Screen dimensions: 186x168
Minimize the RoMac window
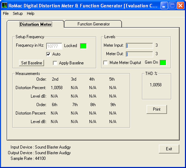tap(164, 5)
